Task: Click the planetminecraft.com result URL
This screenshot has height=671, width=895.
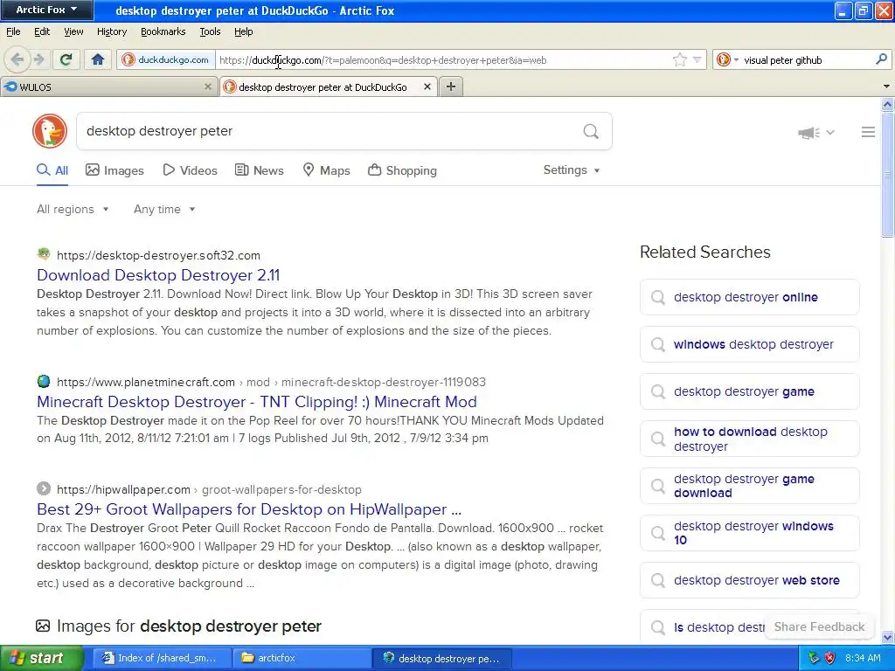Action: click(271, 382)
